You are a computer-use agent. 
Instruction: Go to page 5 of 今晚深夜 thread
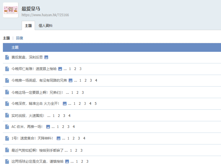tap(96, 104)
